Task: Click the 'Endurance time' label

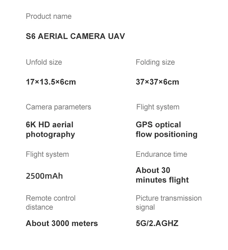Action: coord(162,154)
